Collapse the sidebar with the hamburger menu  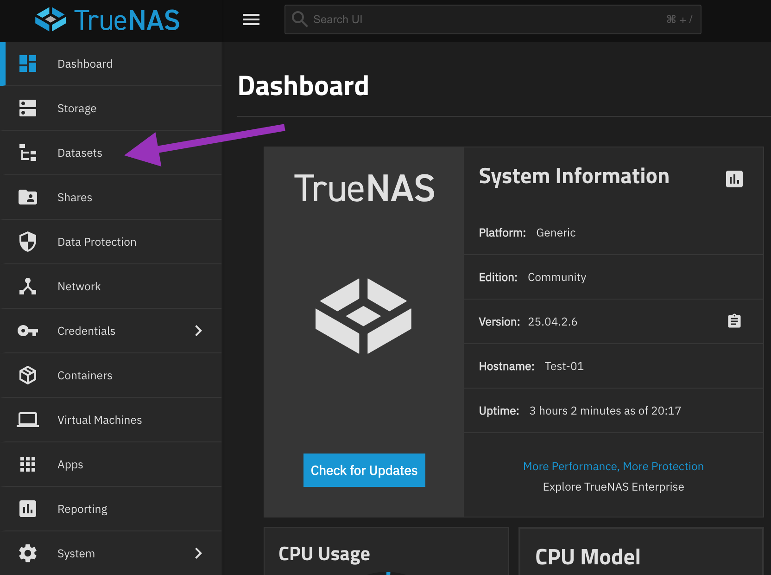(x=251, y=19)
